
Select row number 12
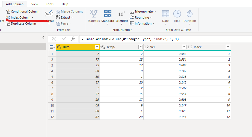point(52,117)
